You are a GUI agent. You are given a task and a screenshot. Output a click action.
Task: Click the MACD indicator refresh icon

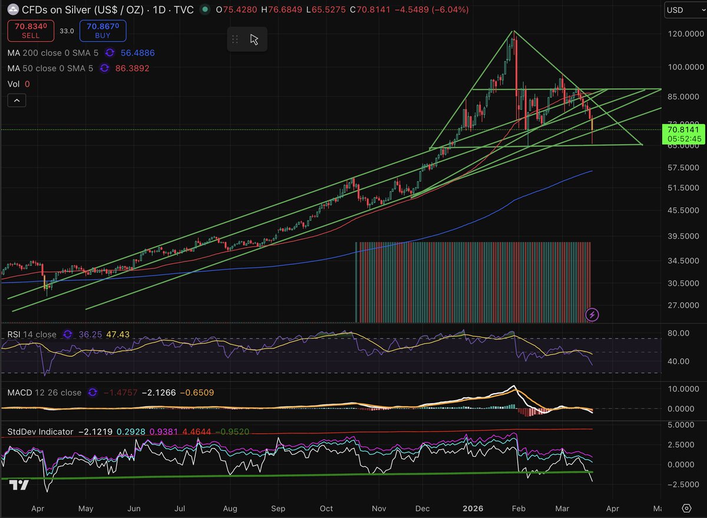pyautogui.click(x=92, y=392)
